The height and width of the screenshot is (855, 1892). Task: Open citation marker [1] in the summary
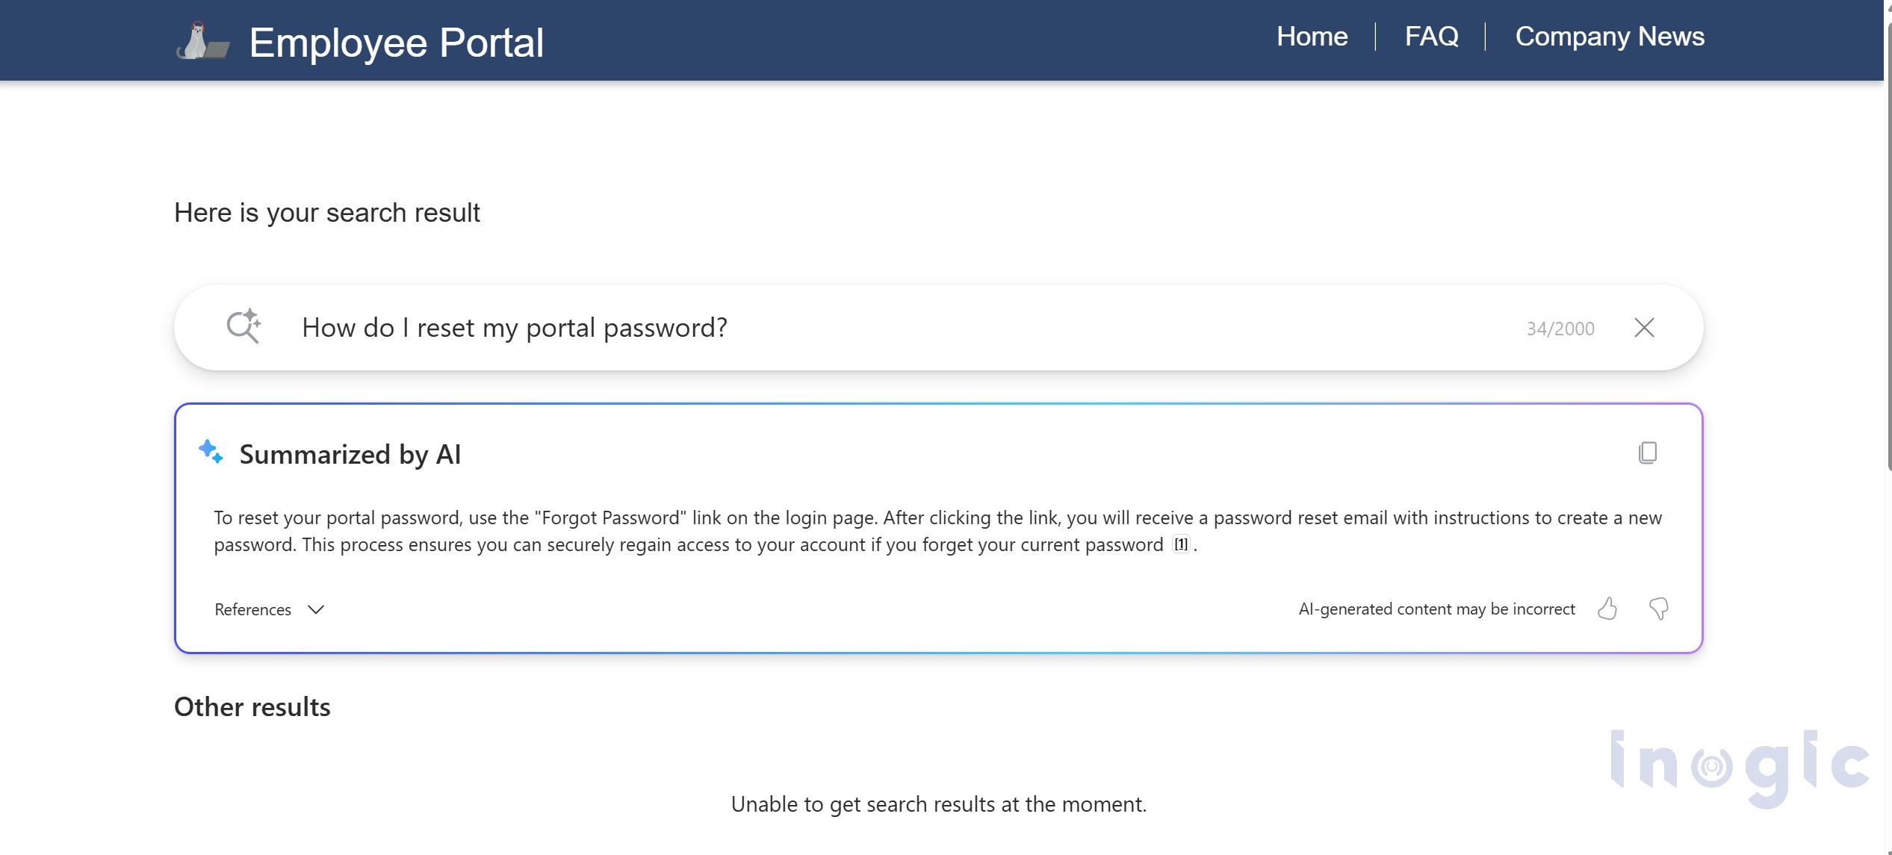point(1180,544)
